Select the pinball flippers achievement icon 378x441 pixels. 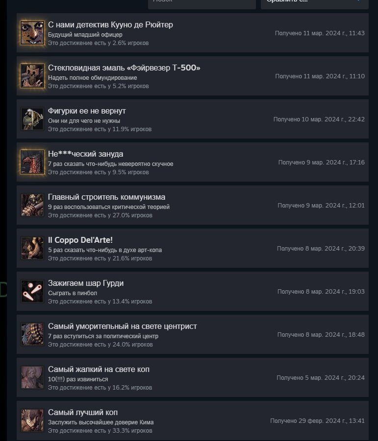click(32, 291)
